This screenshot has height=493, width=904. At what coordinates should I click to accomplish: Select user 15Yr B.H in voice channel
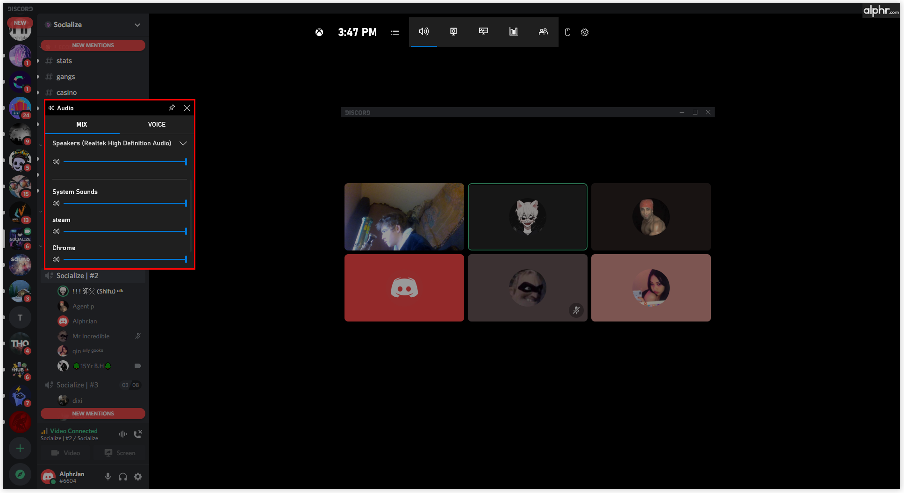pyautogui.click(x=93, y=366)
